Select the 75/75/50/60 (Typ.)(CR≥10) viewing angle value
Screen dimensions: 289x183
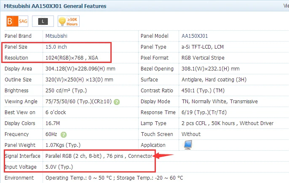click(x=78, y=102)
